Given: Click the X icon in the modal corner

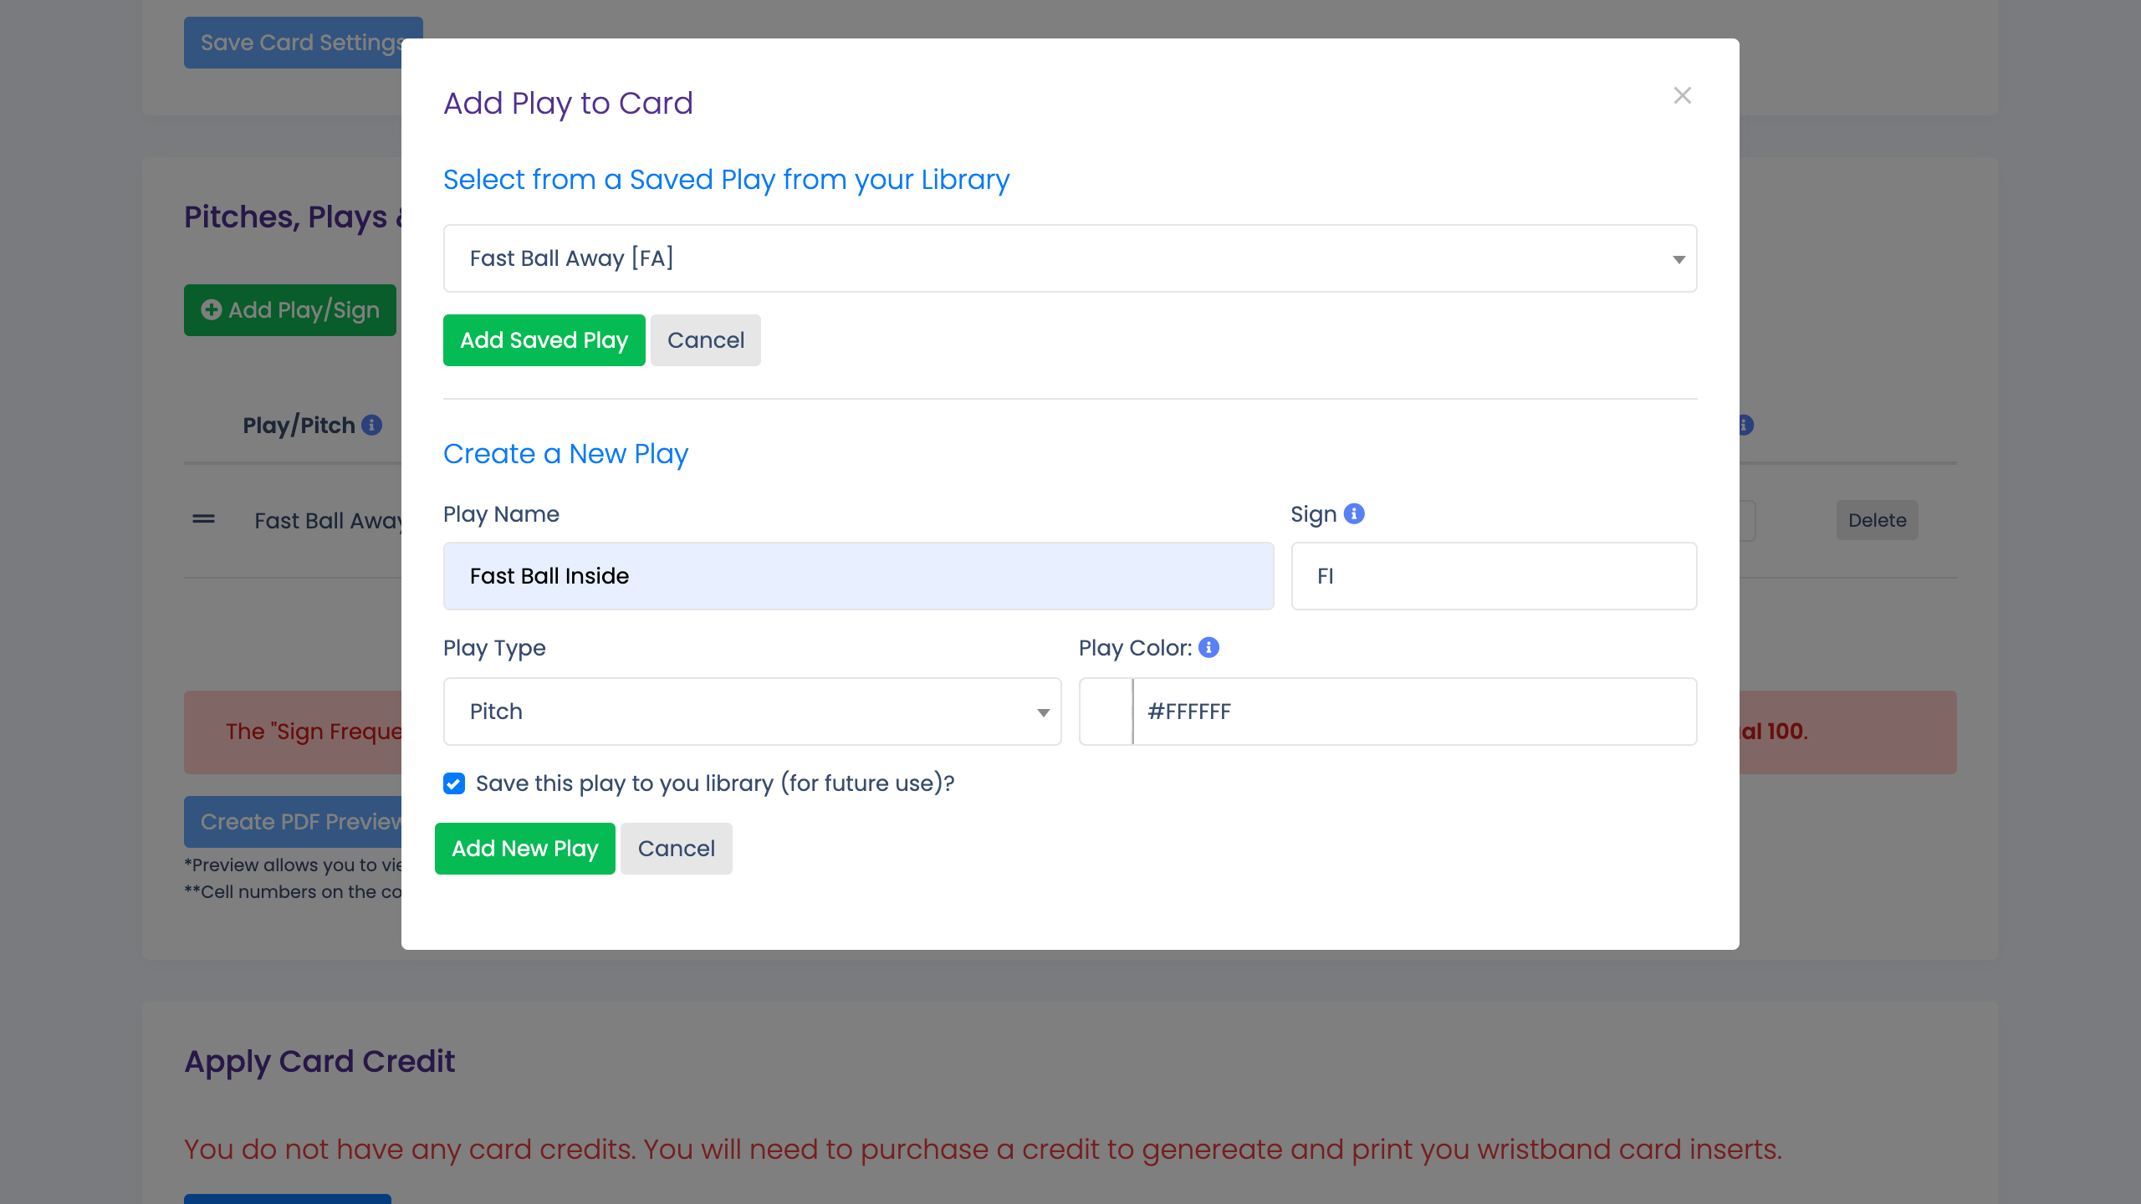Looking at the screenshot, I should [x=1682, y=94].
